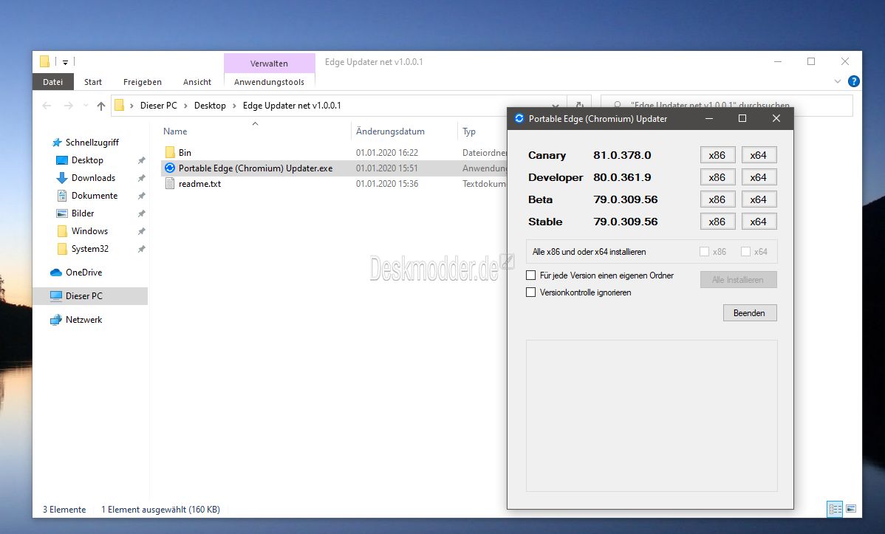Check 'Versionkontrolle ignorieren' option
The width and height of the screenshot is (885, 534).
(x=530, y=292)
